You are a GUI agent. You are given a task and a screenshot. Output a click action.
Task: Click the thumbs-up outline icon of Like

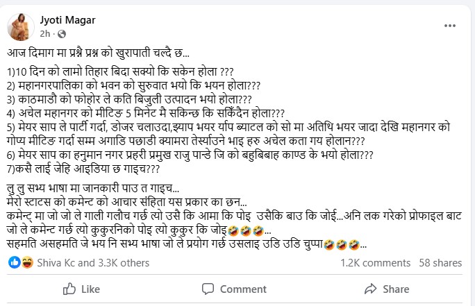click(69, 289)
